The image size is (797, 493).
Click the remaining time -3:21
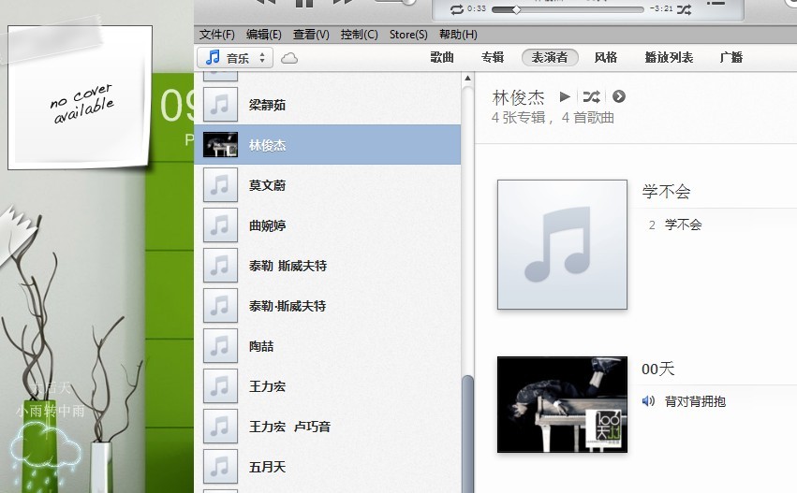click(661, 8)
